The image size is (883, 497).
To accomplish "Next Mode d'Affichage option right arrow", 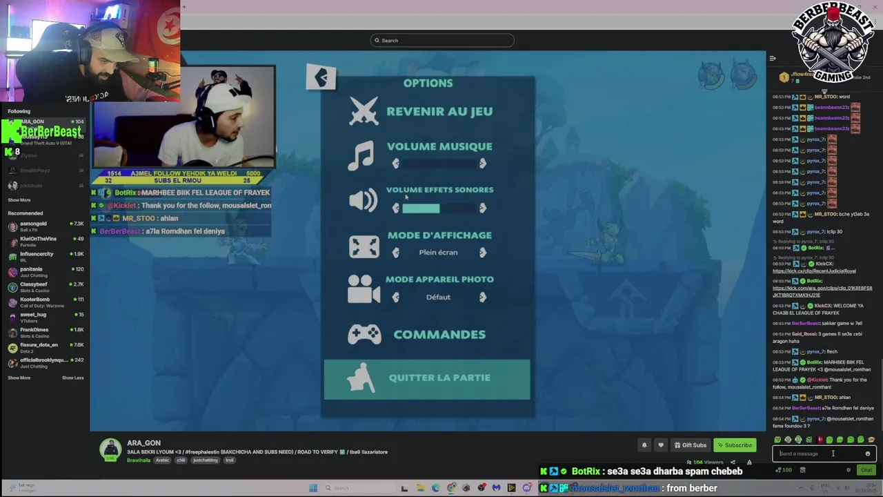I will [x=482, y=253].
